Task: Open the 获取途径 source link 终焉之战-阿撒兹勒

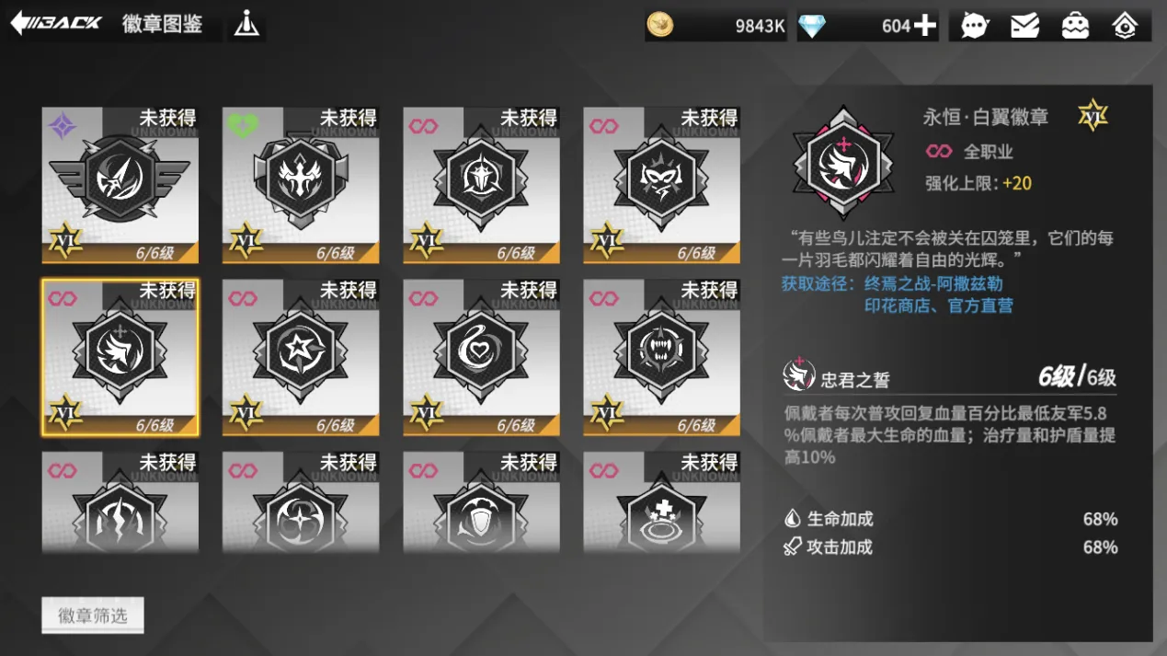Action: 933,283
